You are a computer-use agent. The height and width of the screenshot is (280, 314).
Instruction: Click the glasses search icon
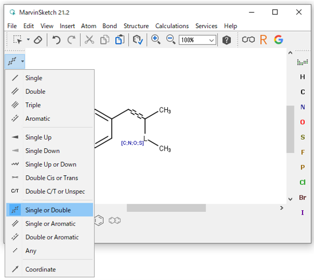(x=248, y=40)
